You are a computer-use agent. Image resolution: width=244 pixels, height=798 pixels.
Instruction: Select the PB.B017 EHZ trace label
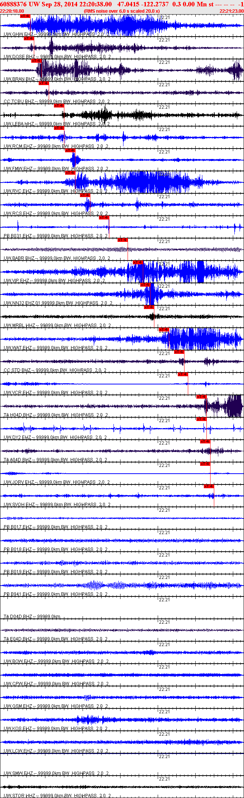point(56,527)
